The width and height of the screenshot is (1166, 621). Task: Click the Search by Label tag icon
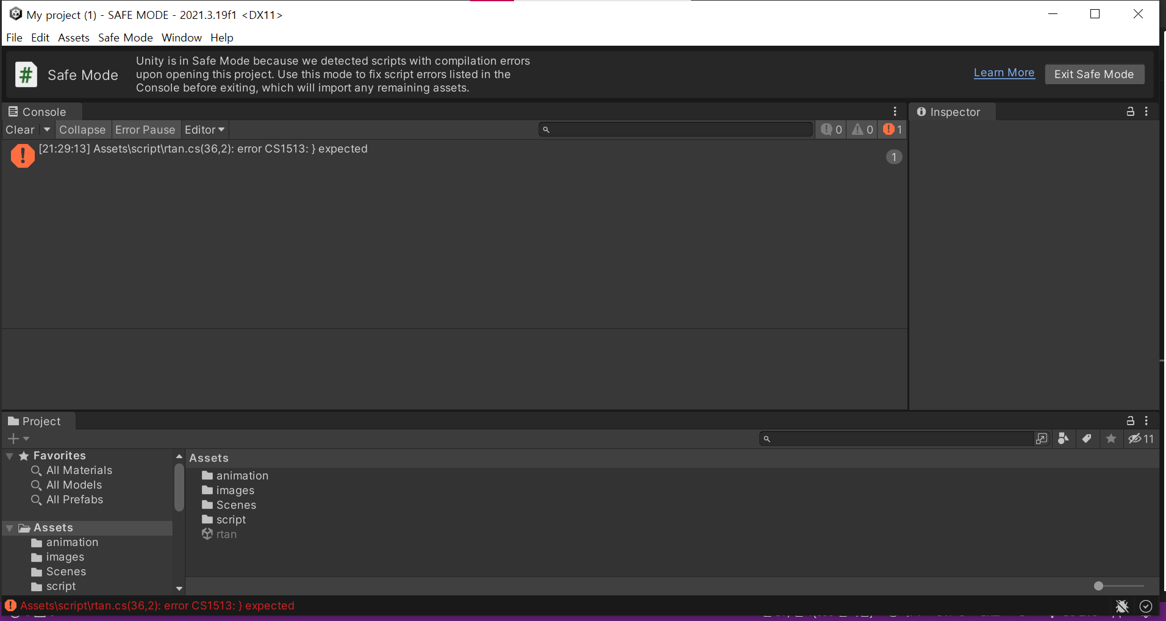(x=1087, y=439)
